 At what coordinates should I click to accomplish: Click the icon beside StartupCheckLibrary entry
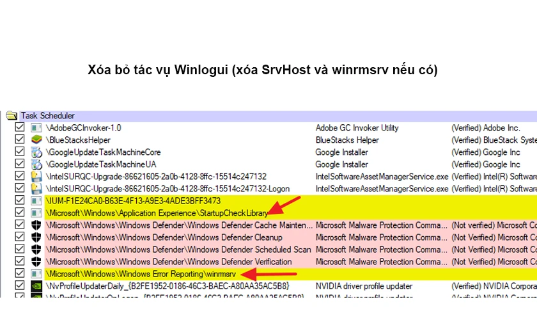coord(36,213)
